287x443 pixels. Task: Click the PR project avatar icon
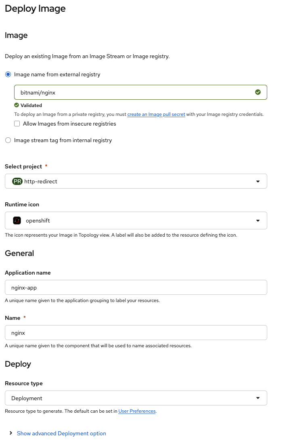pos(17,181)
